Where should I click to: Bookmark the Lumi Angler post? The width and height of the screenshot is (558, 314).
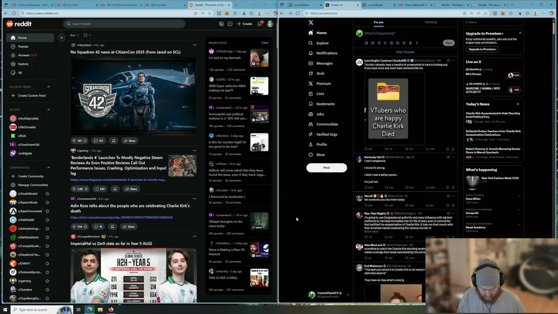tap(447, 149)
